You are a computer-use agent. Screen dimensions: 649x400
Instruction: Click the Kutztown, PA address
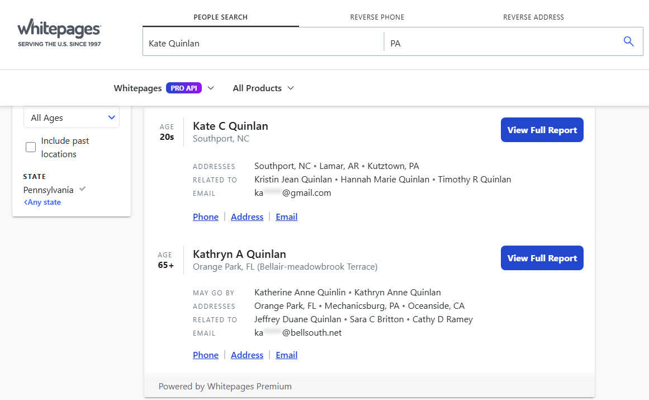(x=393, y=166)
